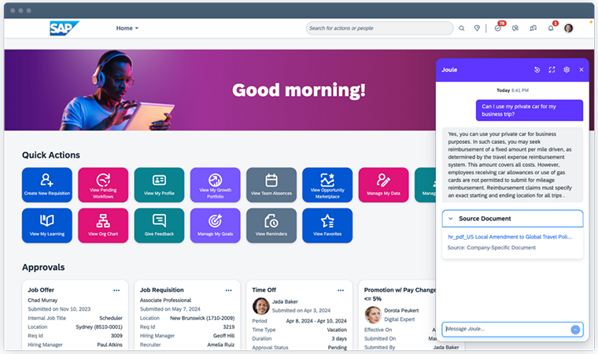598x354 pixels.
Task: Click the search magnifier icon in header
Action: click(x=462, y=28)
